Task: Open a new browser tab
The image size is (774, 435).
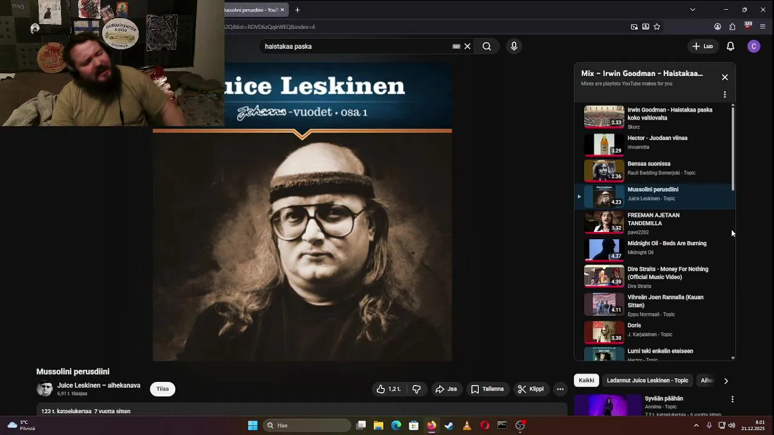Action: [298, 10]
